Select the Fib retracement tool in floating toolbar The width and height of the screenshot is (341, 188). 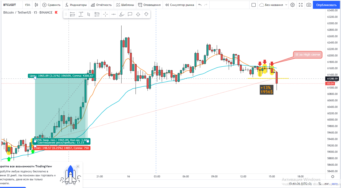pos(72,14)
